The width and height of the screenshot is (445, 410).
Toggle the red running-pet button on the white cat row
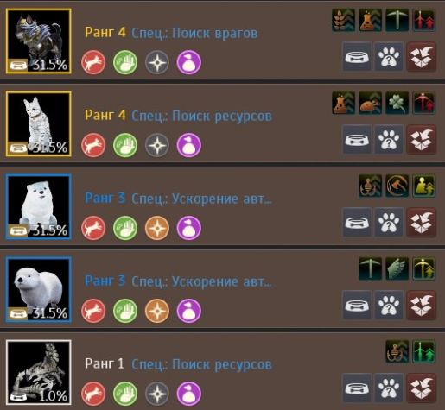pyautogui.click(x=93, y=145)
